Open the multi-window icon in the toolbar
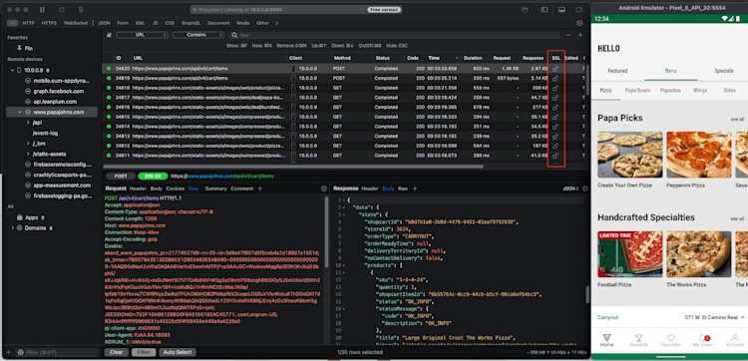Screen dimensions: 748x361 [525, 10]
